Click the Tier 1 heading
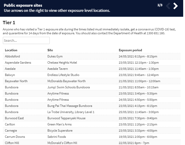The height and width of the screenshot is (145, 185). pos(9,22)
